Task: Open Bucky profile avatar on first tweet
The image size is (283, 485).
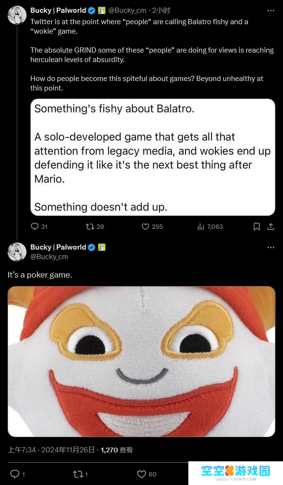Action: pyautogui.click(x=17, y=15)
